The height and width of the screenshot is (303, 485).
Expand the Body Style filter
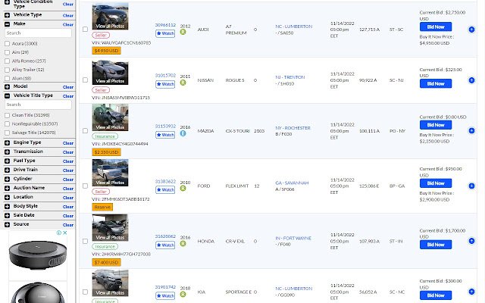click(x=7, y=206)
